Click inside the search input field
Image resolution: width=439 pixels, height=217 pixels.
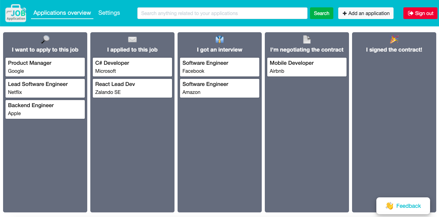tap(222, 13)
